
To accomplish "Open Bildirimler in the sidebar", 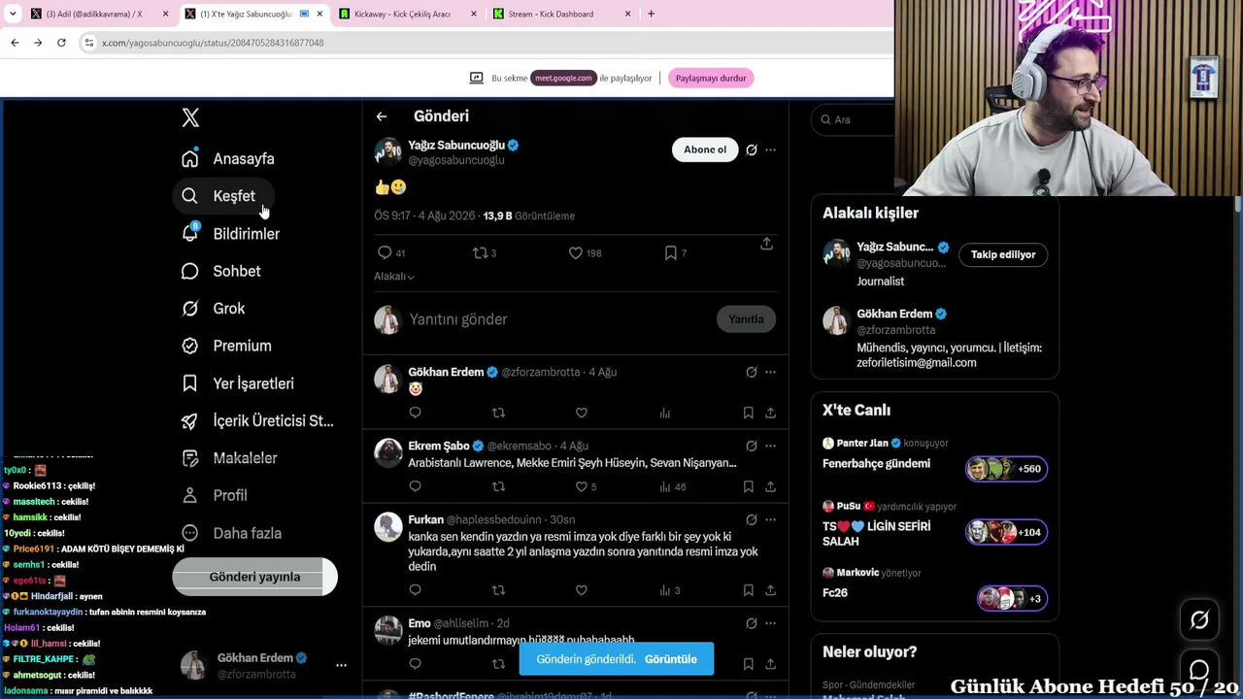I will point(231,234).
